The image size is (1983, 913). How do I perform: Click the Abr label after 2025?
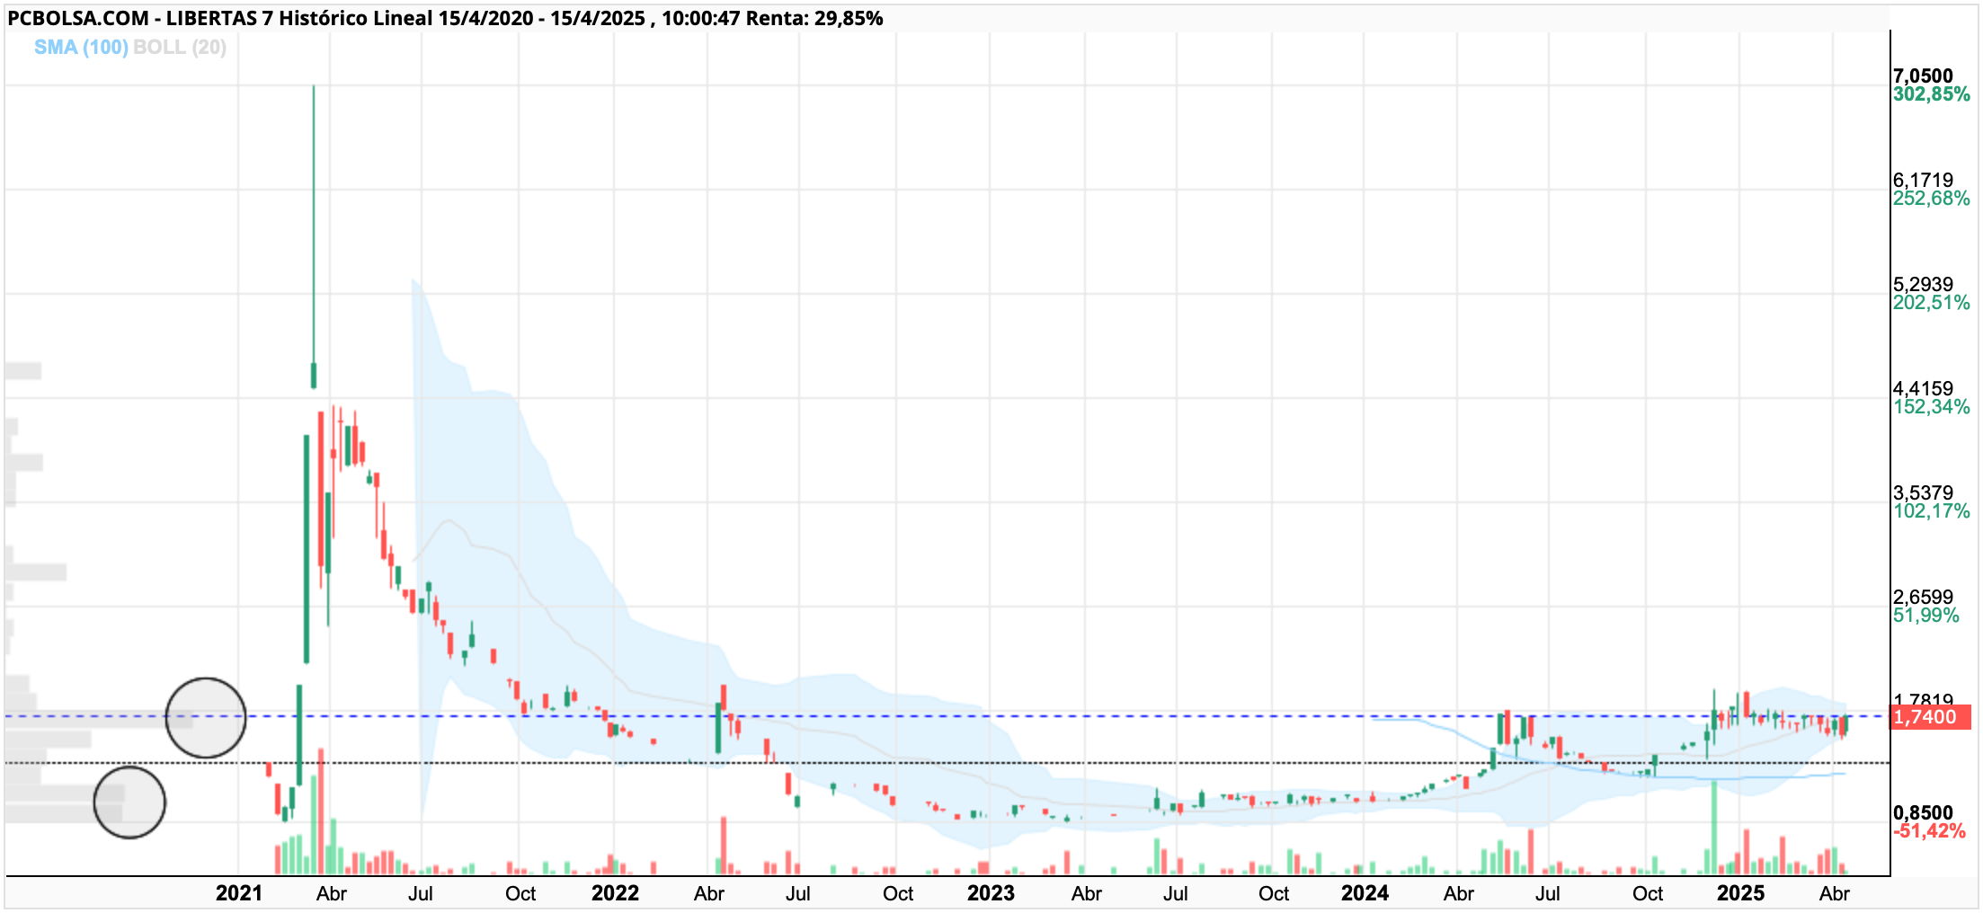1835,894
